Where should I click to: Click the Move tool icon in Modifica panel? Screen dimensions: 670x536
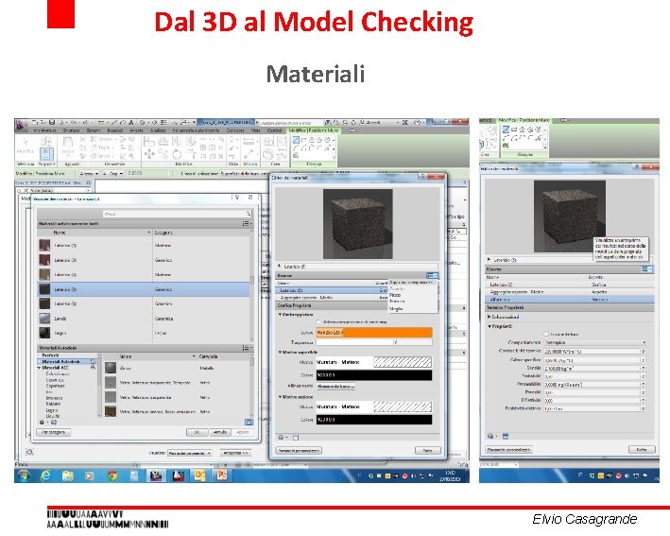[149, 154]
